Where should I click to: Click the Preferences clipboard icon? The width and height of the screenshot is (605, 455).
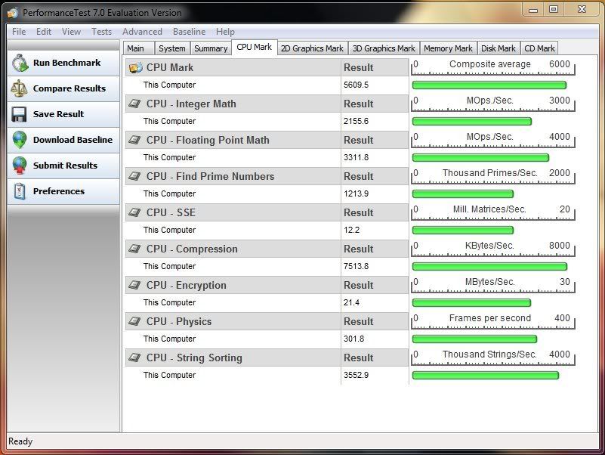click(x=20, y=191)
